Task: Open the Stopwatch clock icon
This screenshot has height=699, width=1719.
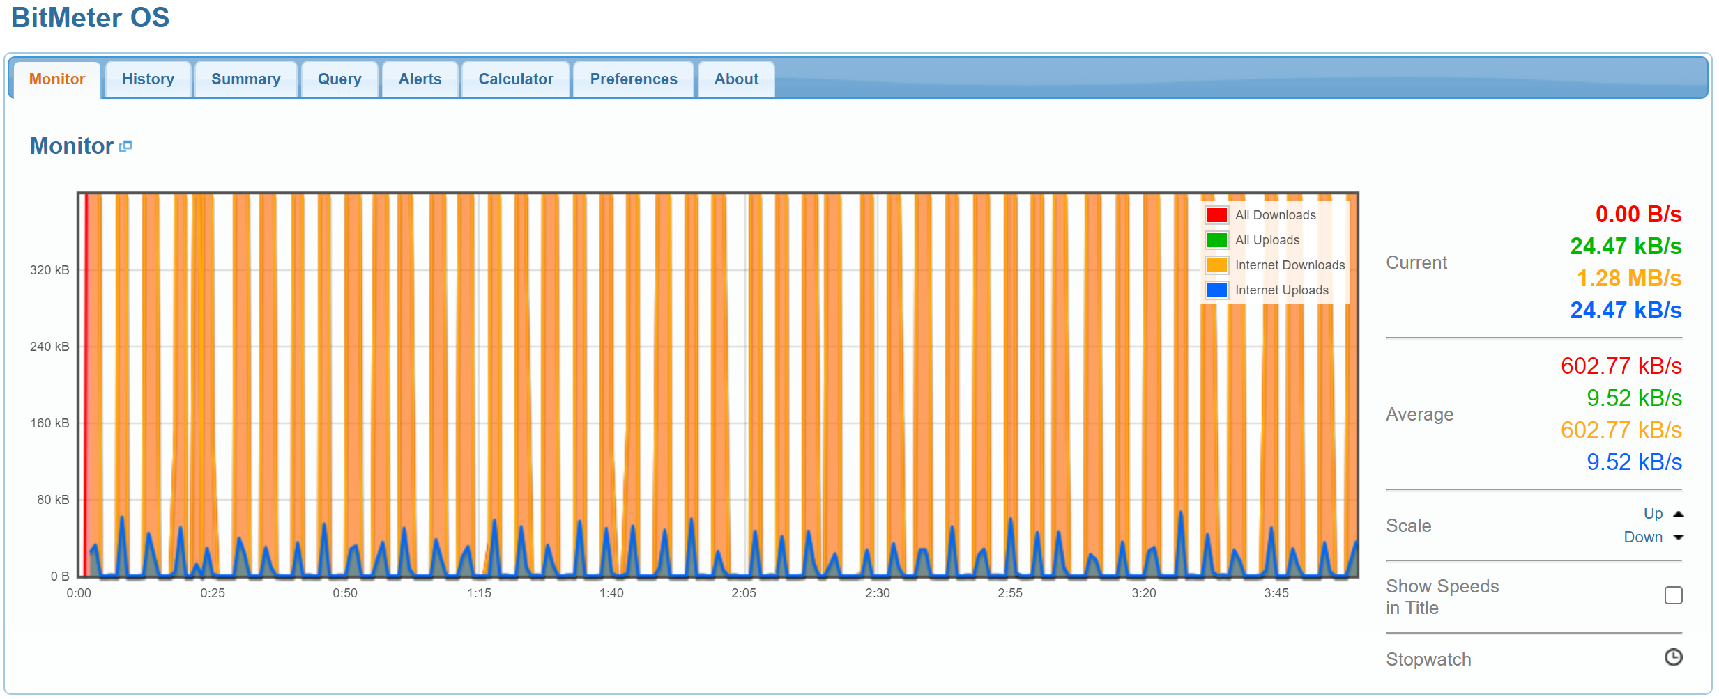Action: tap(1673, 657)
